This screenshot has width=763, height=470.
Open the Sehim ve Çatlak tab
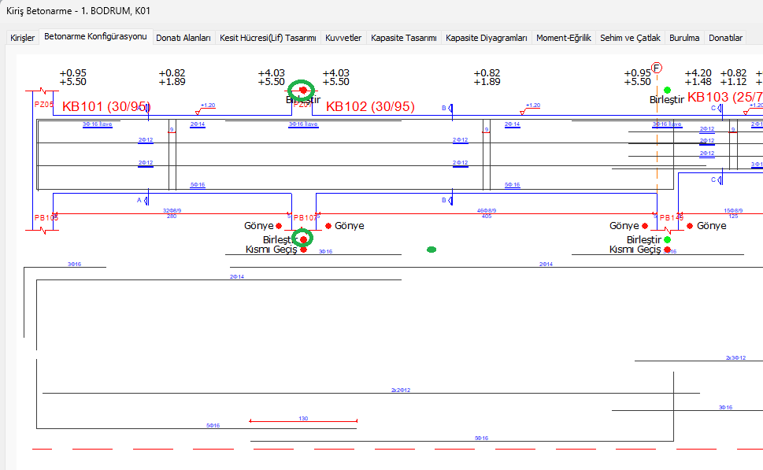point(630,38)
